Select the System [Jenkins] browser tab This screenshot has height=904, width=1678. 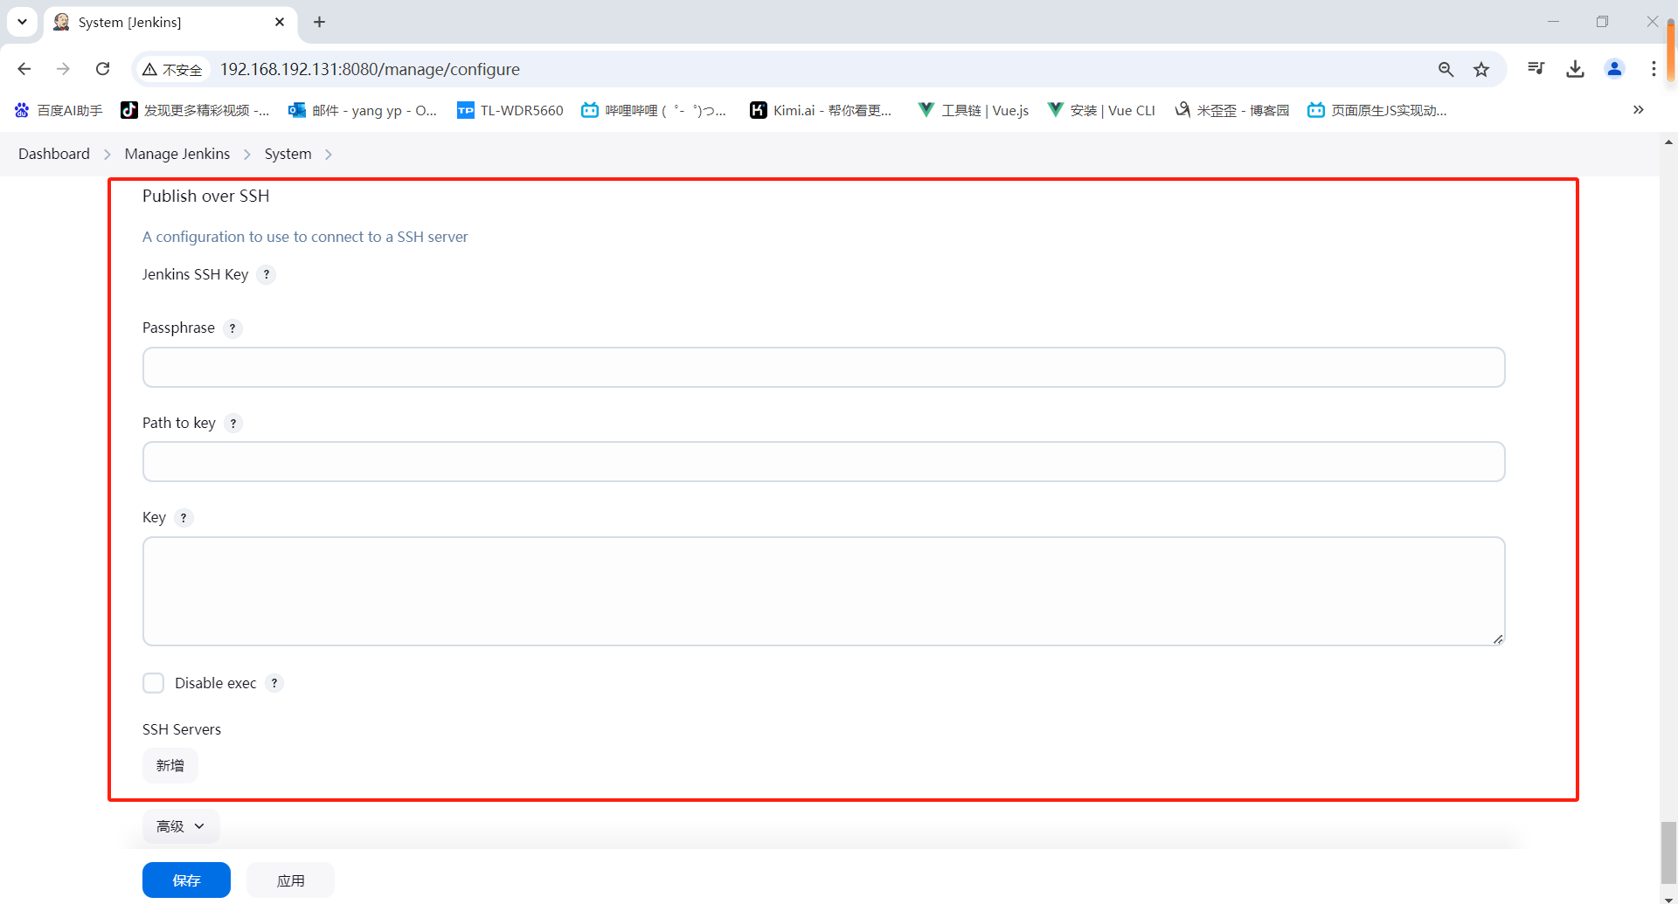tap(170, 22)
